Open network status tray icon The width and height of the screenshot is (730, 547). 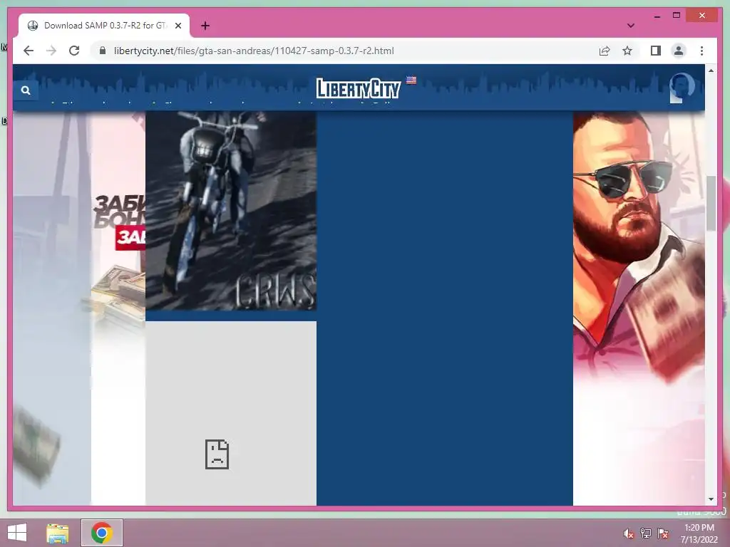click(x=646, y=533)
